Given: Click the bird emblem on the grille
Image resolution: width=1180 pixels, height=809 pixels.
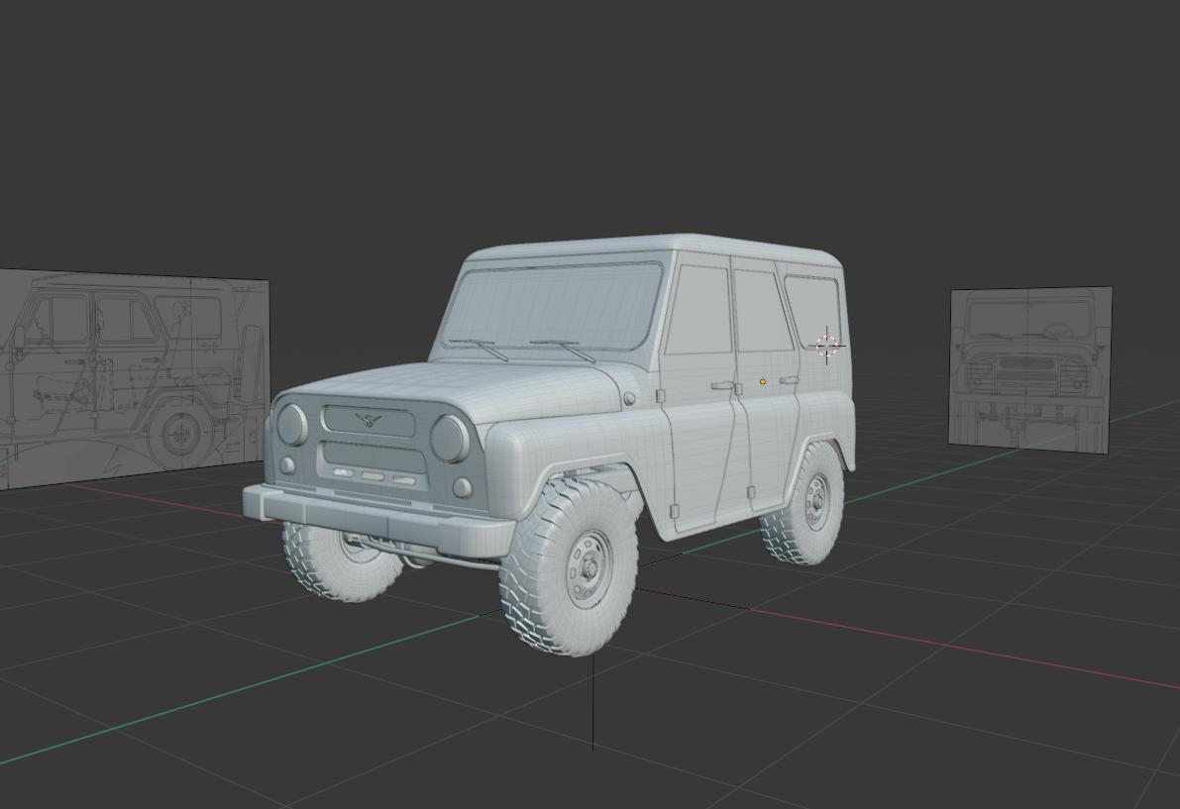Looking at the screenshot, I should (x=369, y=419).
